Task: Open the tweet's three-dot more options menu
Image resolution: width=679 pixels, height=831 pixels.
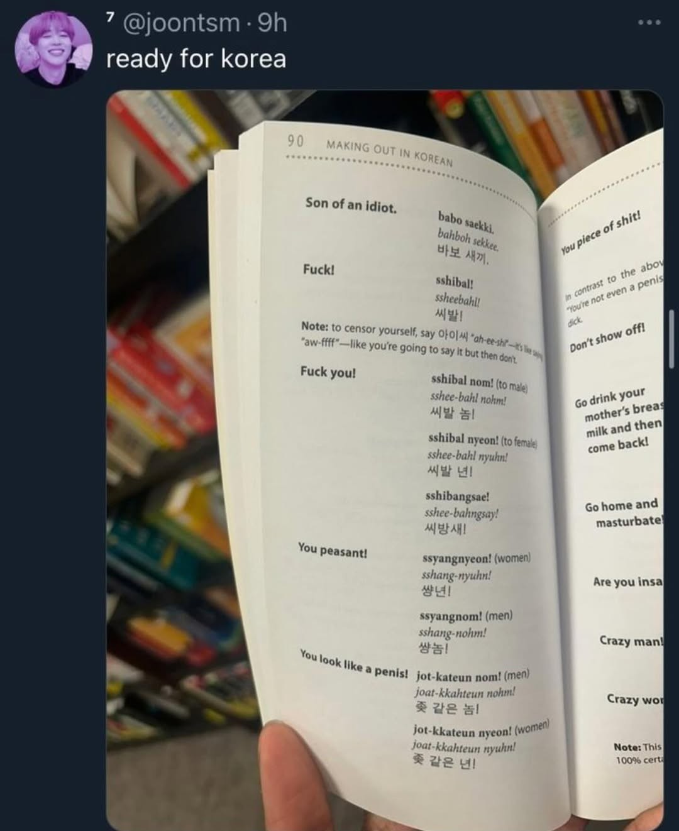Action: click(x=649, y=23)
